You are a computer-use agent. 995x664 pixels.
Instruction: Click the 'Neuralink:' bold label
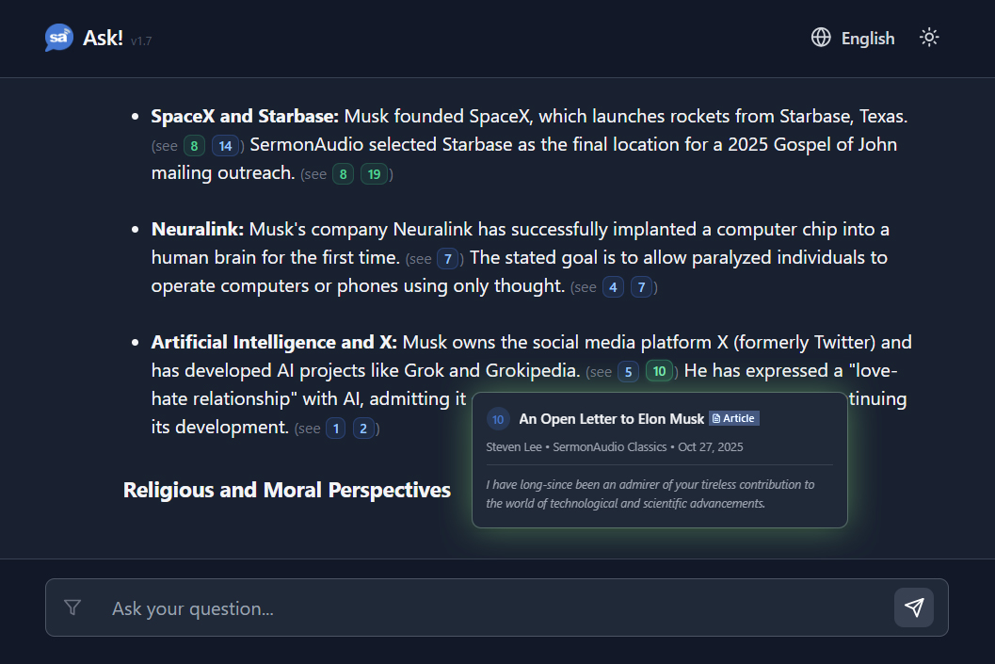click(198, 229)
